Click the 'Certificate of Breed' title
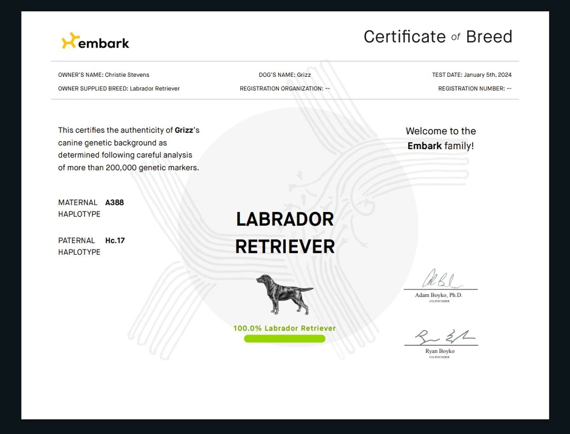 438,37
